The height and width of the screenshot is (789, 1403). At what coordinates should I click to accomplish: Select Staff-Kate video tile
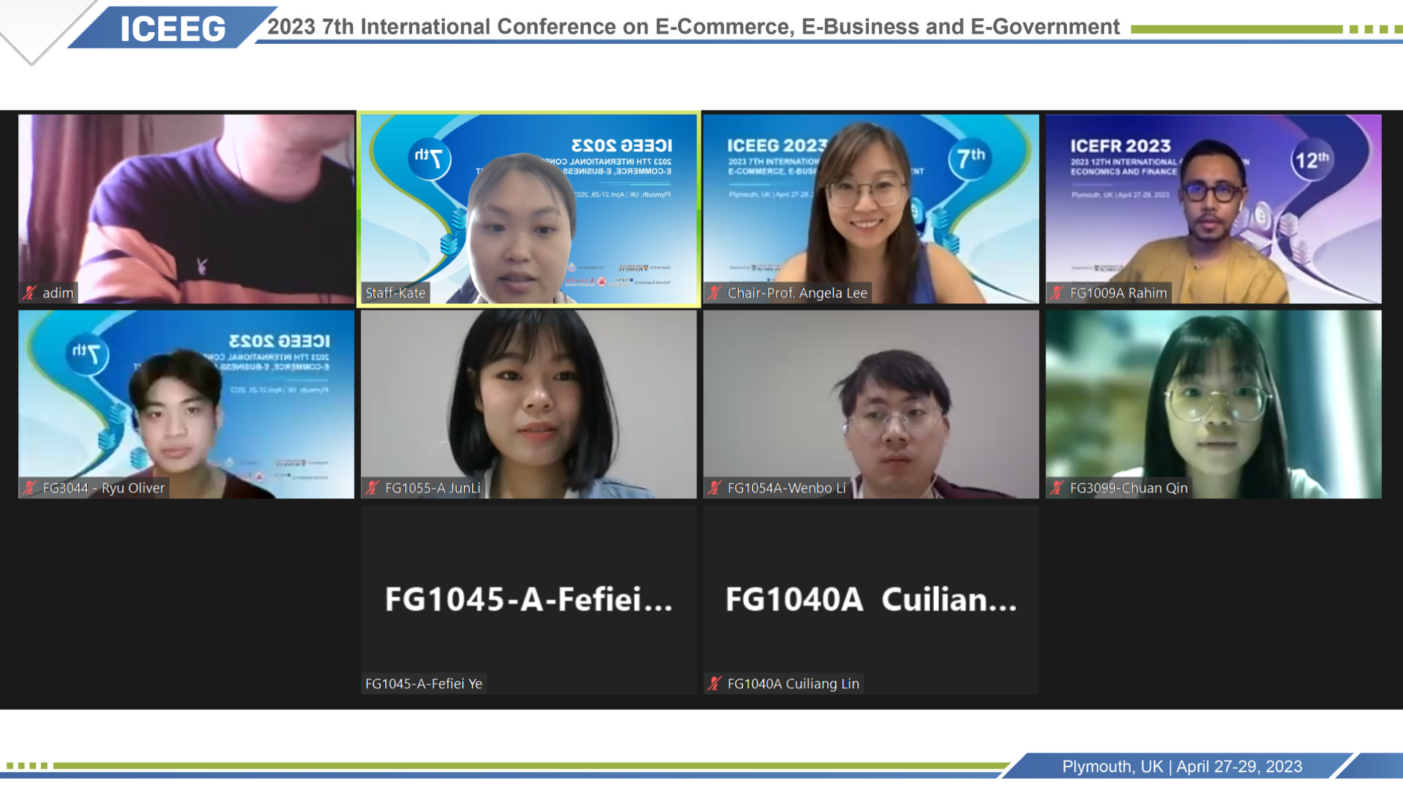tap(528, 208)
